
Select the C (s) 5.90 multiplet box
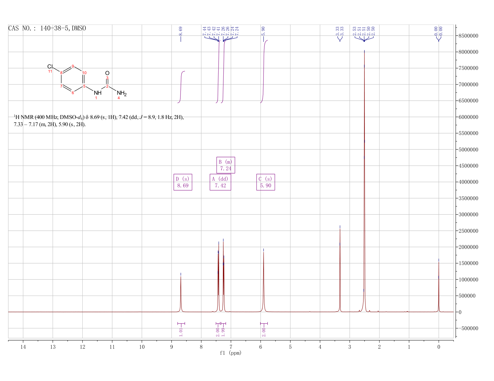tap(266, 182)
